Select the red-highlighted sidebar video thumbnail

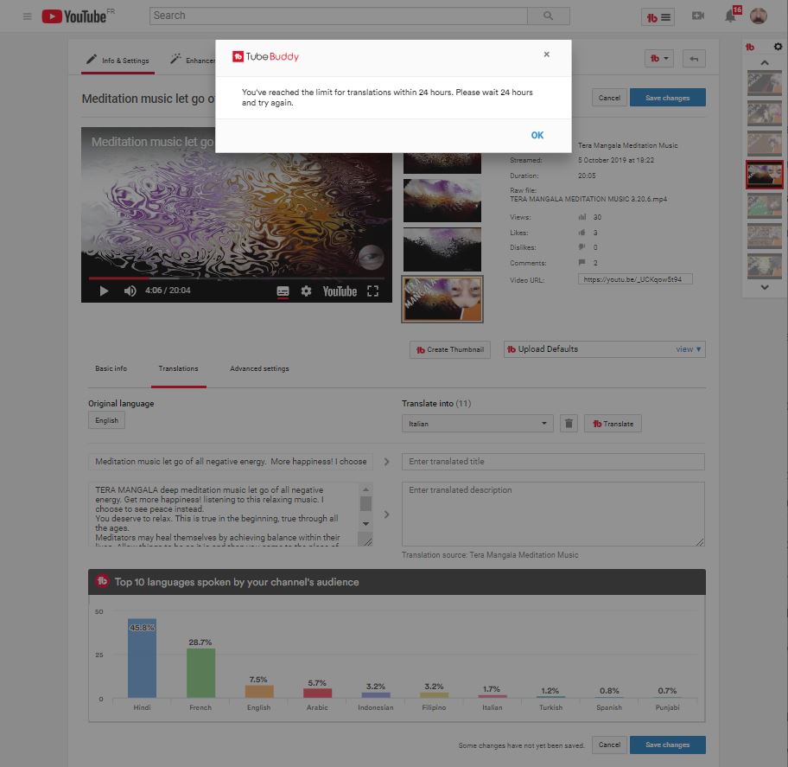(765, 175)
